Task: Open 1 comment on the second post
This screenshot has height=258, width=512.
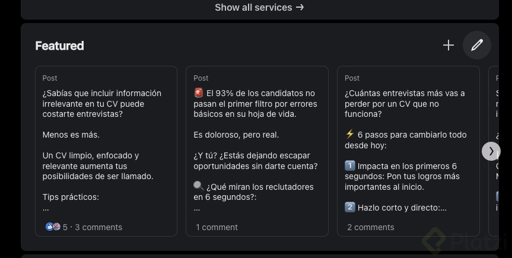Action: coord(217,227)
